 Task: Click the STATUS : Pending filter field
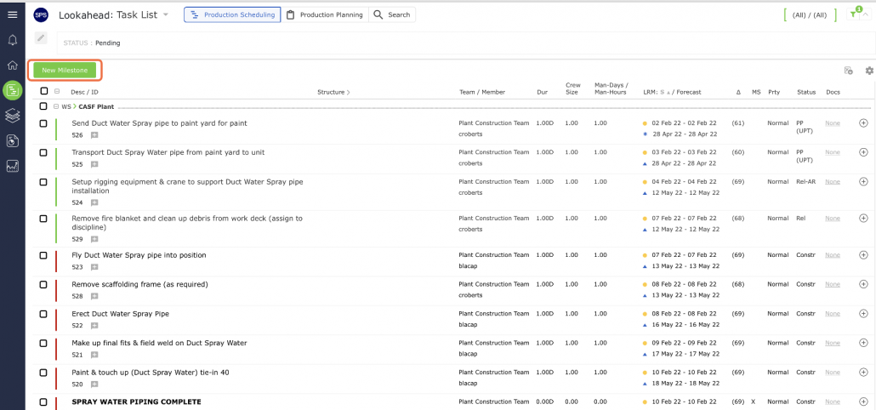click(x=466, y=43)
